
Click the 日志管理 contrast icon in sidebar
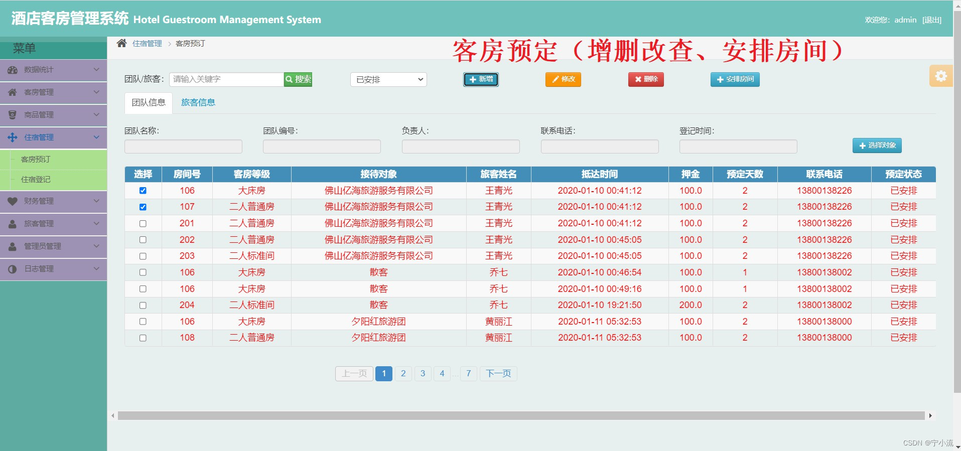pos(13,269)
